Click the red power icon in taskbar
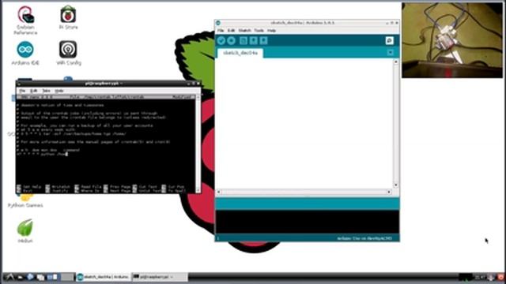 [501, 277]
